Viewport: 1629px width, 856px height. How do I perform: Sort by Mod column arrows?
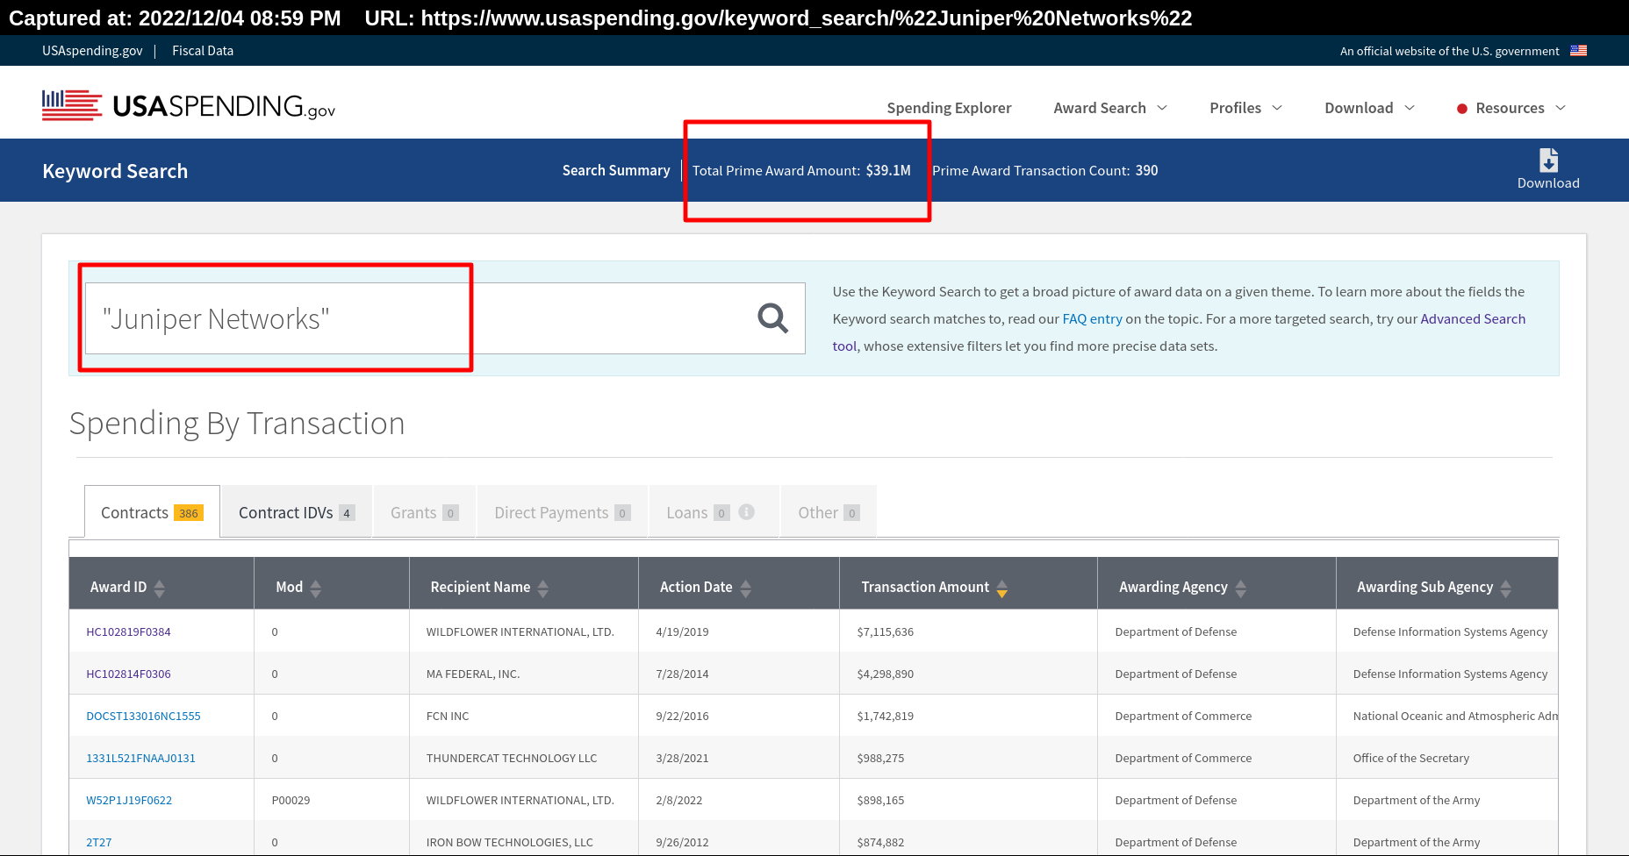click(316, 588)
